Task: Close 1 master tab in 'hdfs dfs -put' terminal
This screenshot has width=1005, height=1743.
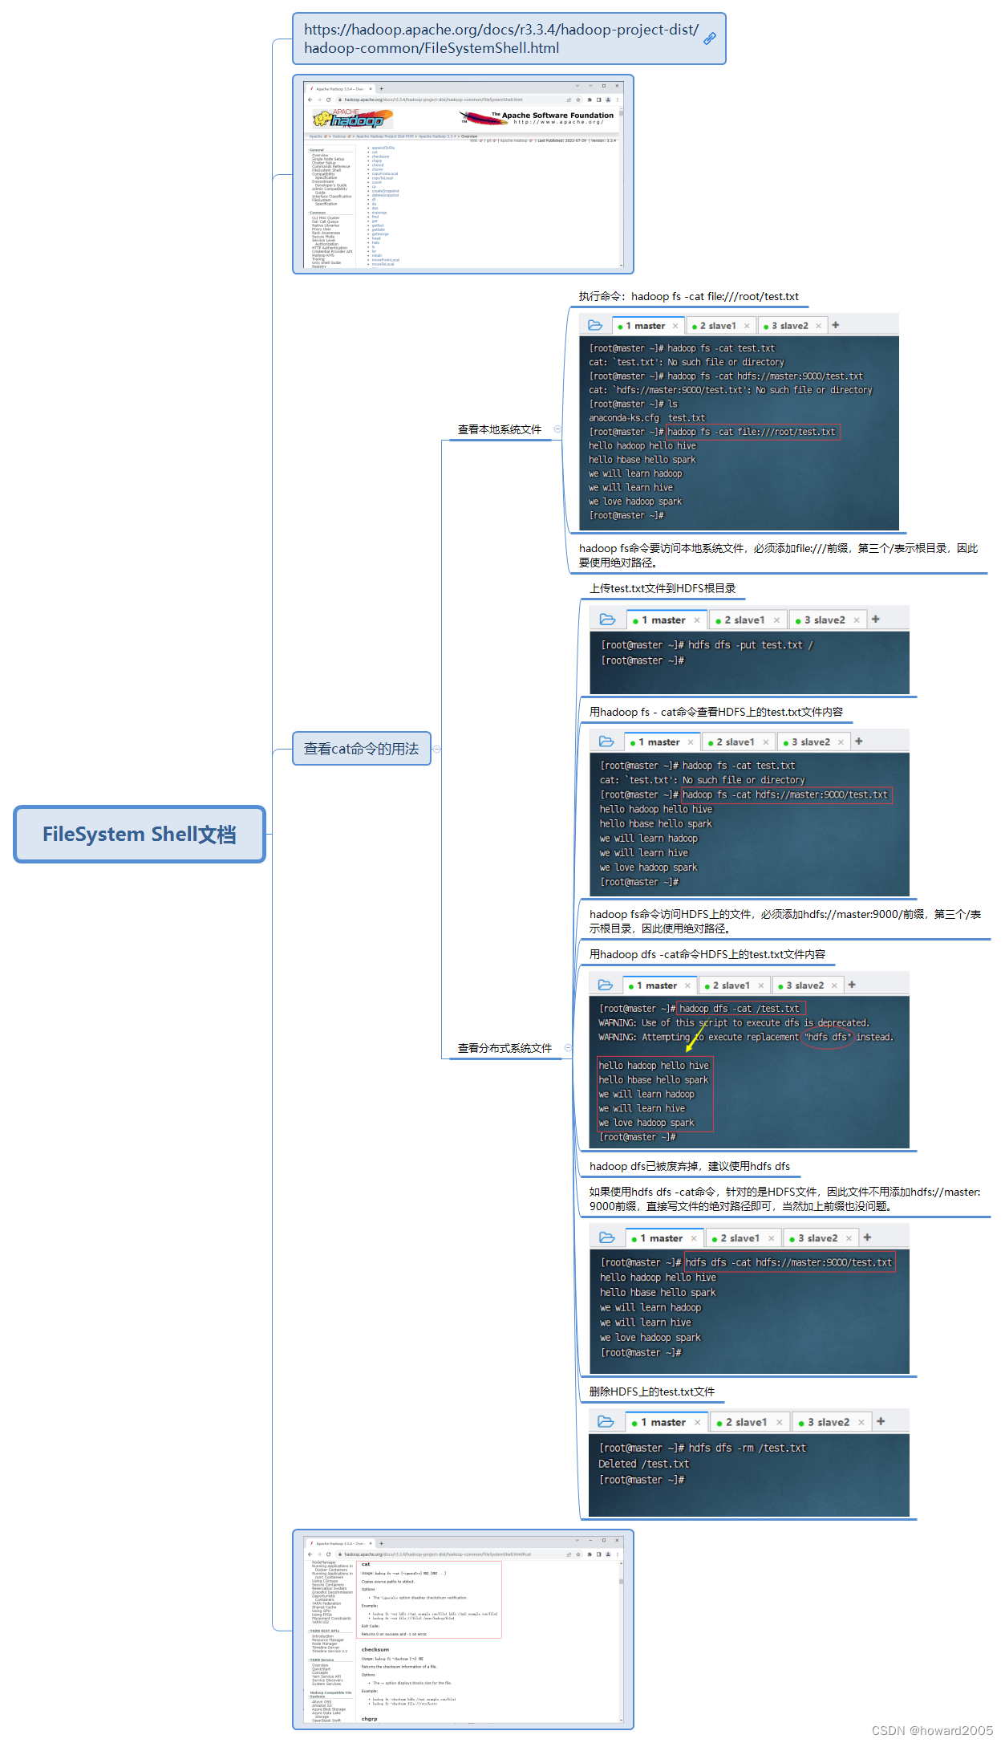Action: click(x=697, y=620)
